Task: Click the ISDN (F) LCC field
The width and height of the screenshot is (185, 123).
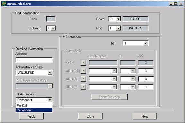Action: 146,87
